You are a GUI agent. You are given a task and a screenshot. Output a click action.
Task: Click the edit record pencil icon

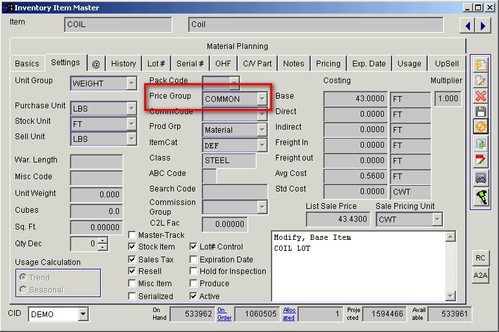481,81
